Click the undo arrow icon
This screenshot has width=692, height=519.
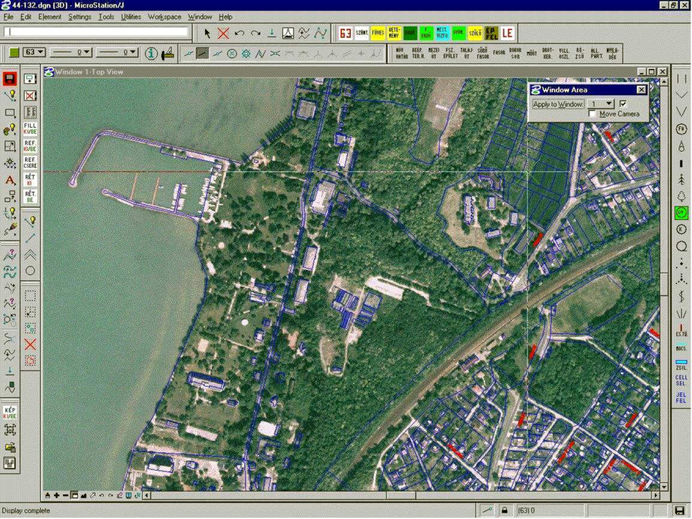point(239,34)
